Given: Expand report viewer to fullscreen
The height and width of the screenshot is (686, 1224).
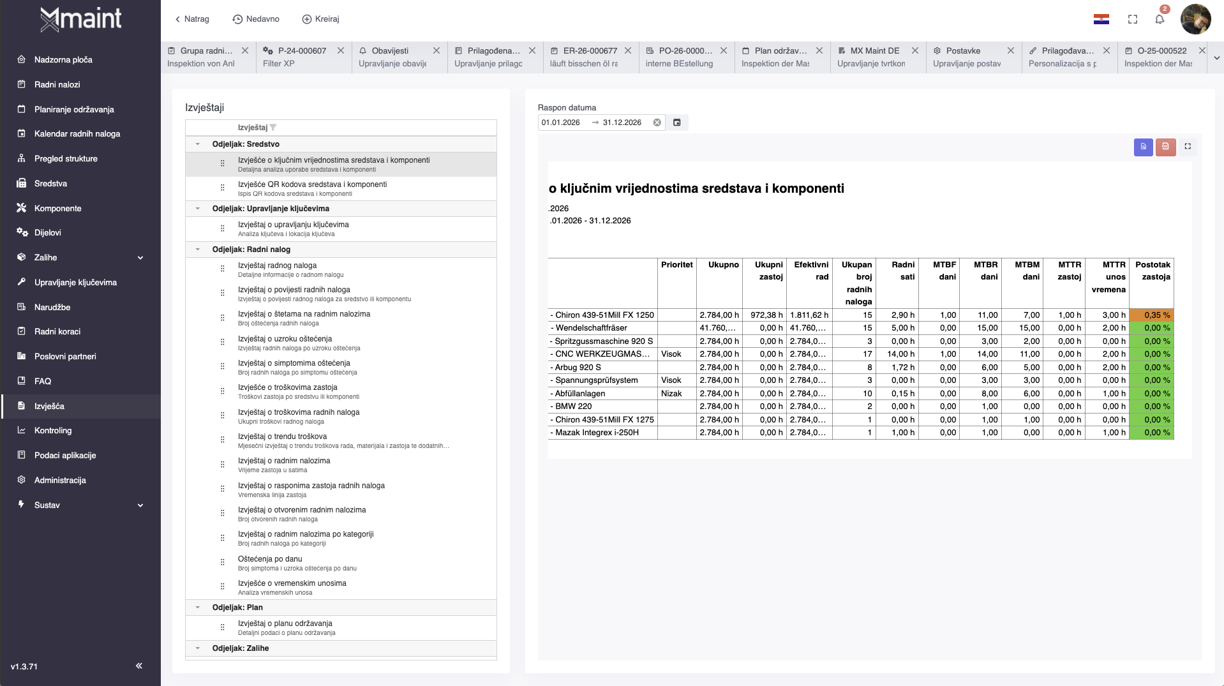Looking at the screenshot, I should (x=1188, y=147).
